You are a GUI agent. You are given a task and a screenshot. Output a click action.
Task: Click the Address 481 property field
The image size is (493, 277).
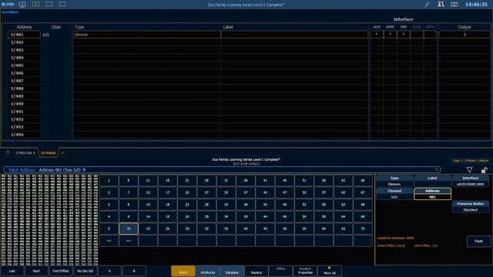432,194
